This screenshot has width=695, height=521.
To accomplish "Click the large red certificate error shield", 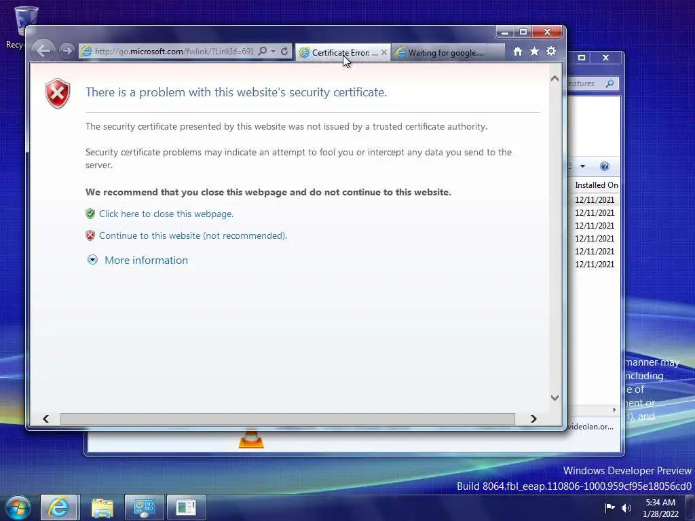I will pos(58,94).
